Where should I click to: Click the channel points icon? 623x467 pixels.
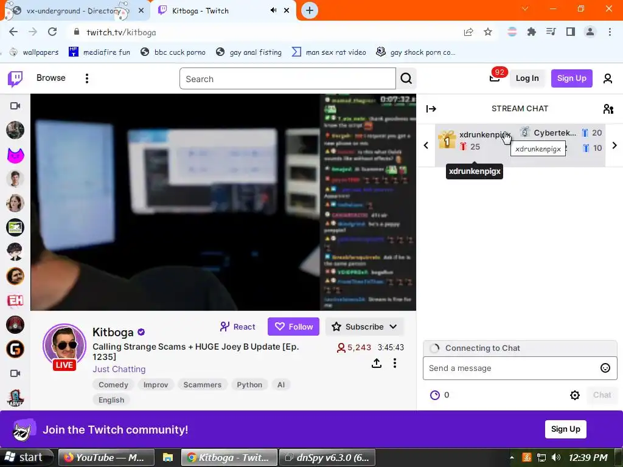coord(435,395)
